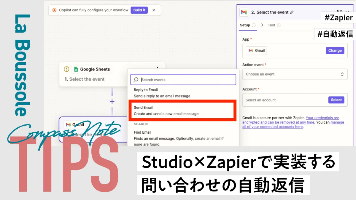Click the magnifier icon in the events search
This screenshot has height=200, width=356.
coord(136,79)
